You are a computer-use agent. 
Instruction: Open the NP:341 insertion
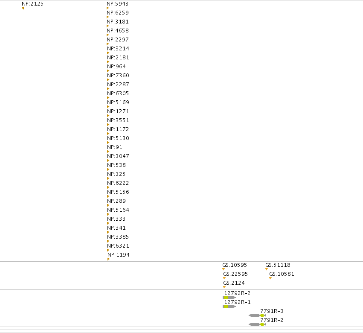(x=116, y=228)
